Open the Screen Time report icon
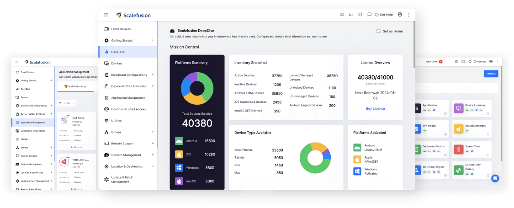Viewport: 514px width, 208px height. pyautogui.click(x=459, y=149)
